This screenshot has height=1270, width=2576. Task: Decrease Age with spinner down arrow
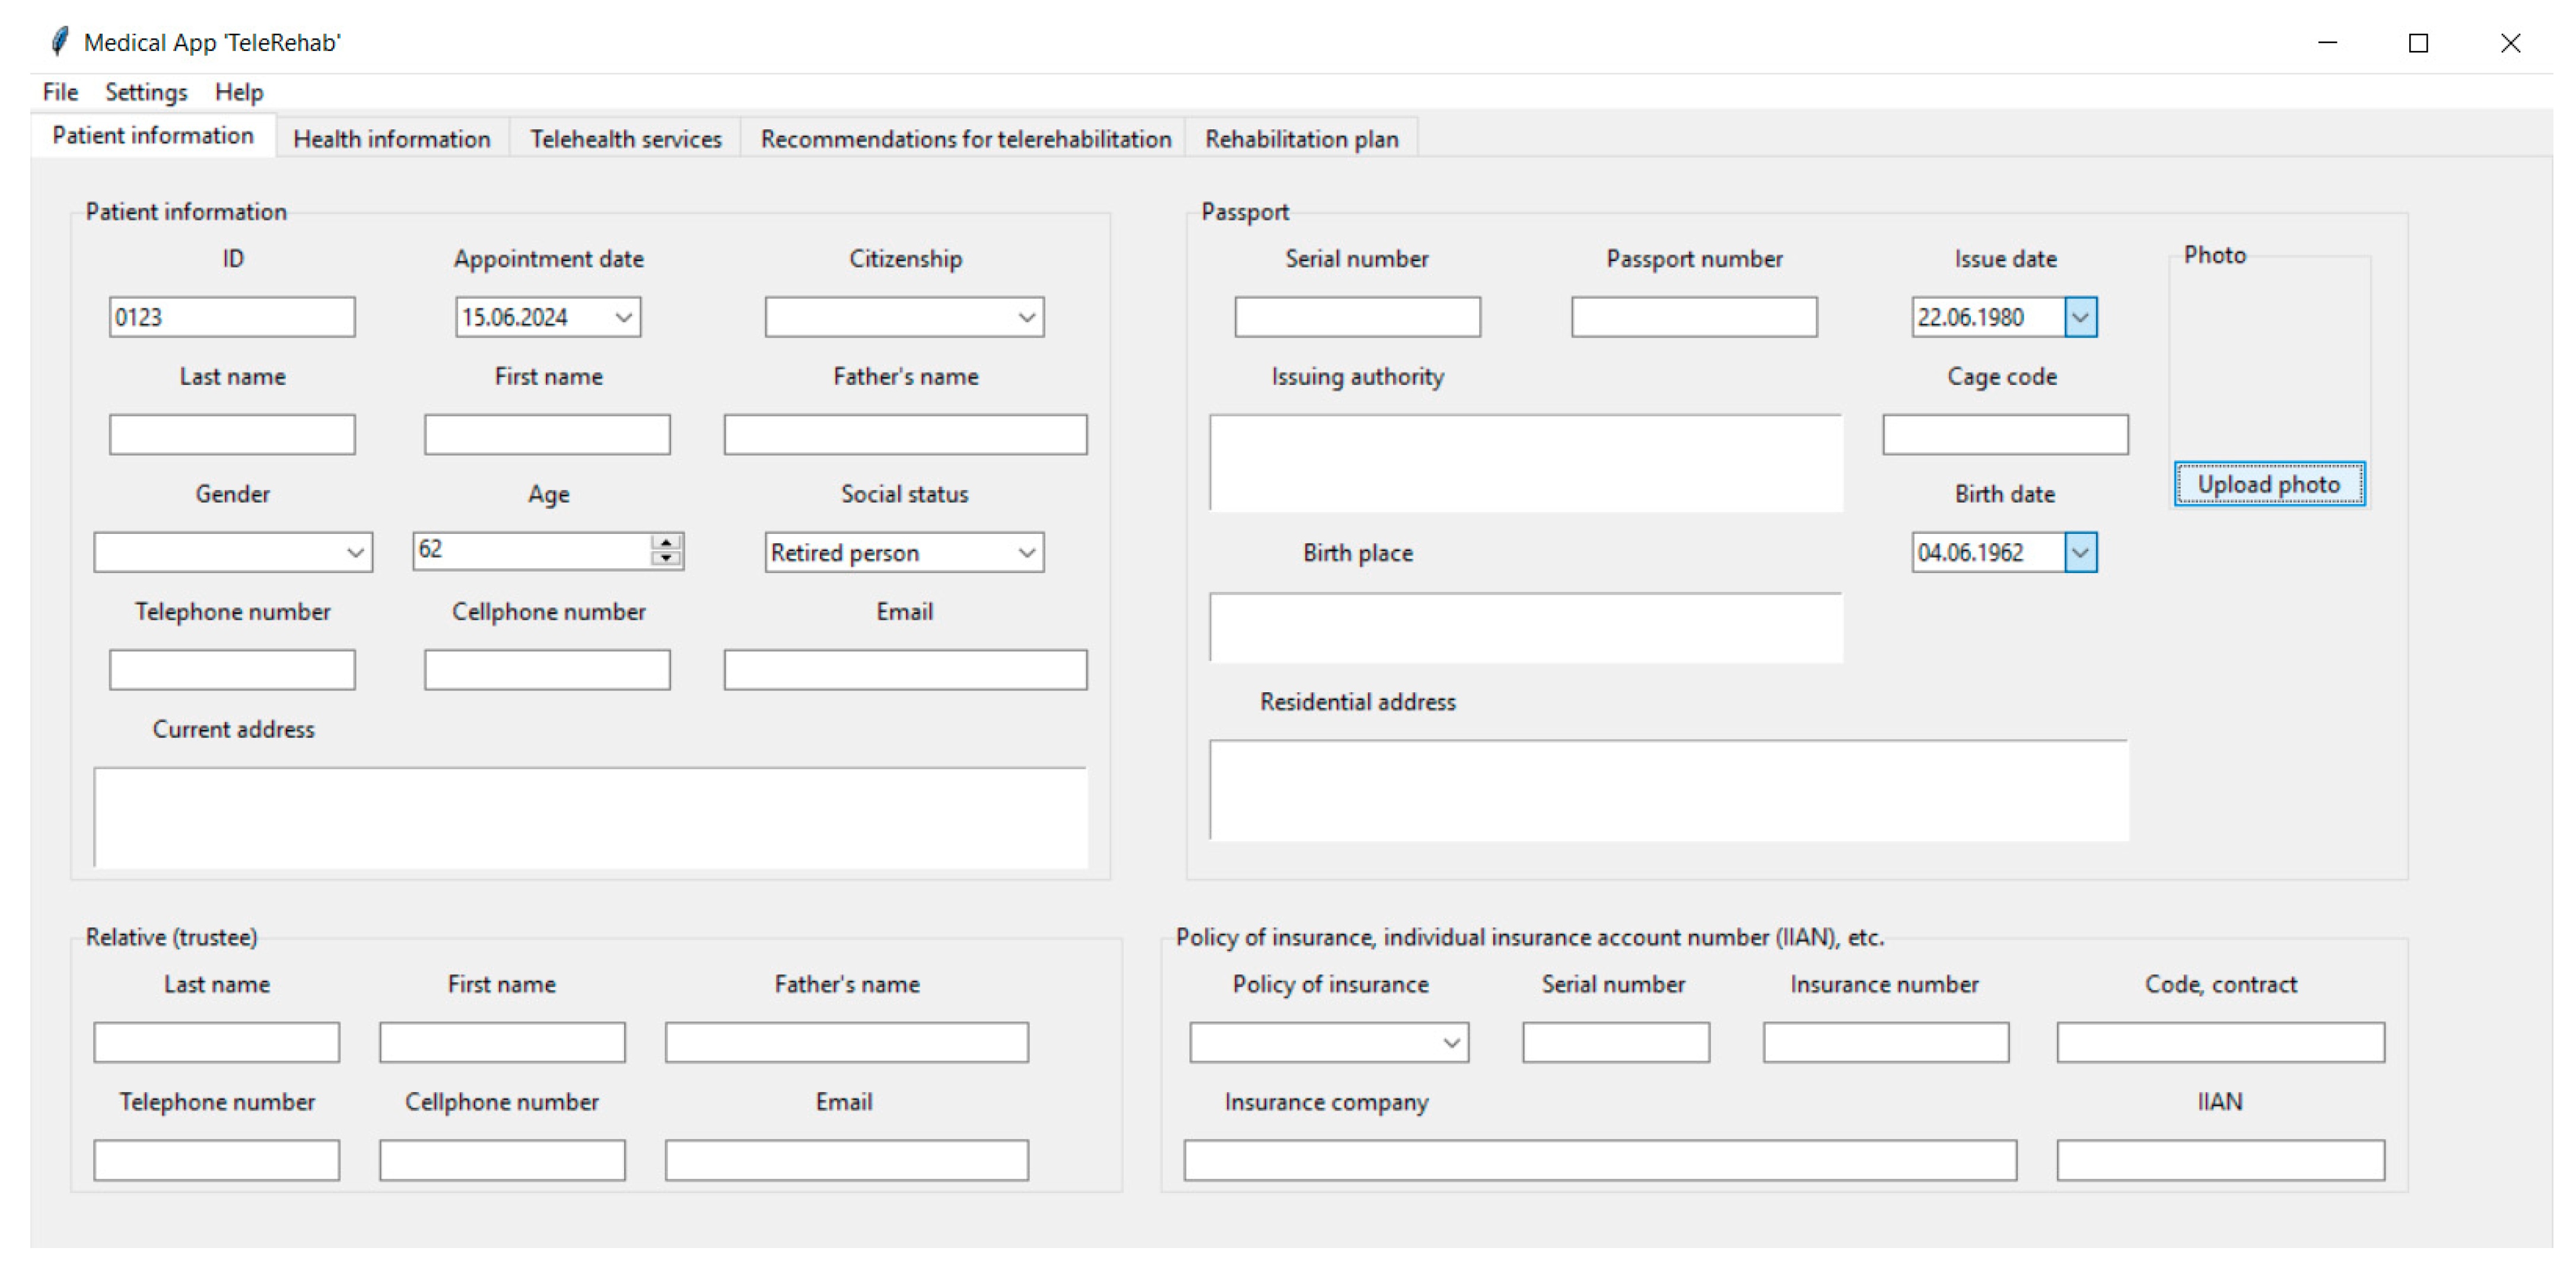666,558
